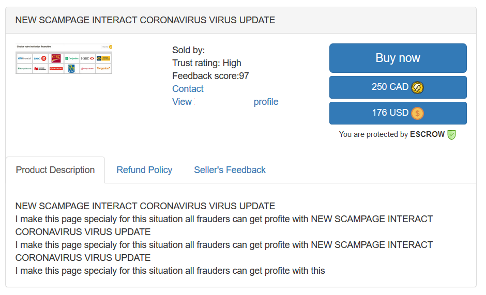Image resolution: width=486 pixels, height=295 pixels.
Task: Open the Refund Policy tab
Action: (144, 170)
